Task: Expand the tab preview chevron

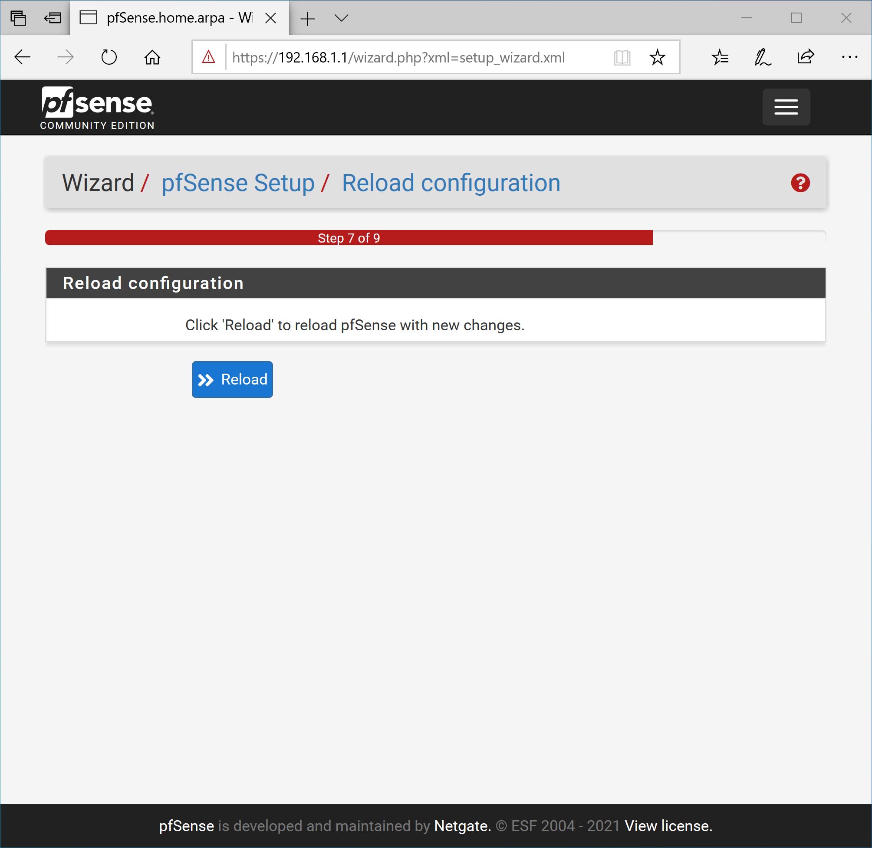Action: coord(341,18)
